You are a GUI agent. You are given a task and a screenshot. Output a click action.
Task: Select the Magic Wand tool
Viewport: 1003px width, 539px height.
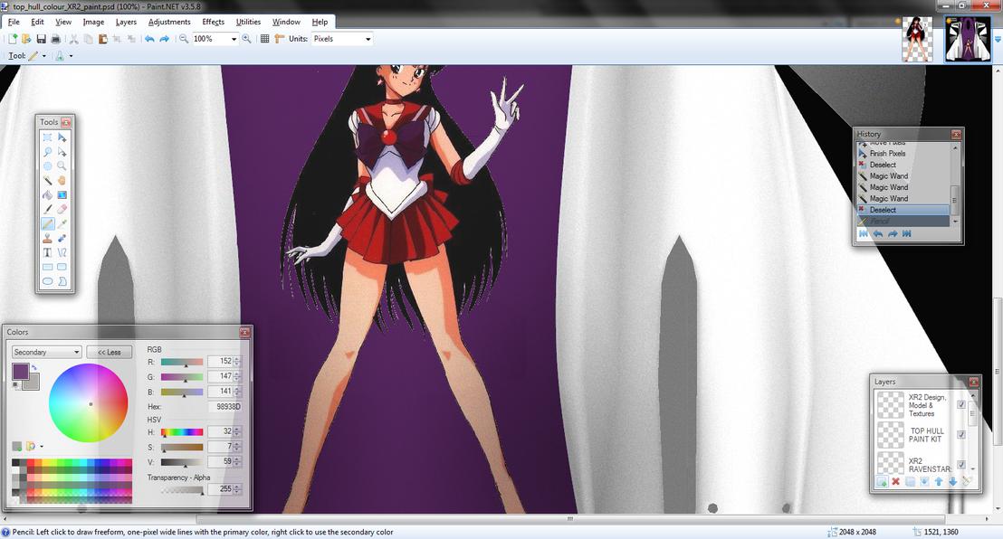(47, 181)
